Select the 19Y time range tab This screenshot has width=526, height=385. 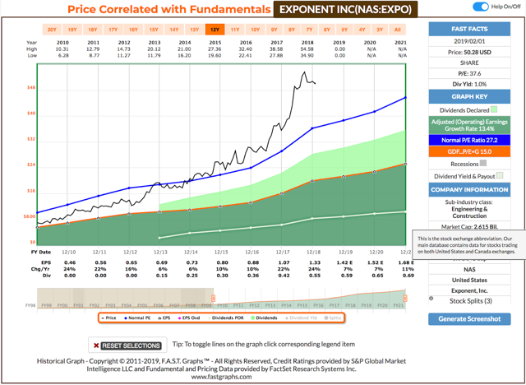point(72,30)
